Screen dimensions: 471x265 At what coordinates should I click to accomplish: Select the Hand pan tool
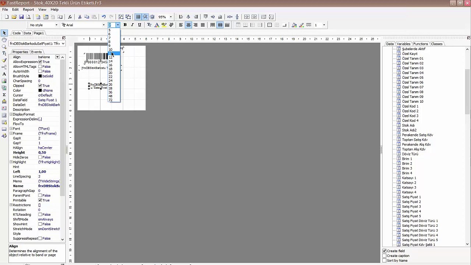(x=4, y=40)
